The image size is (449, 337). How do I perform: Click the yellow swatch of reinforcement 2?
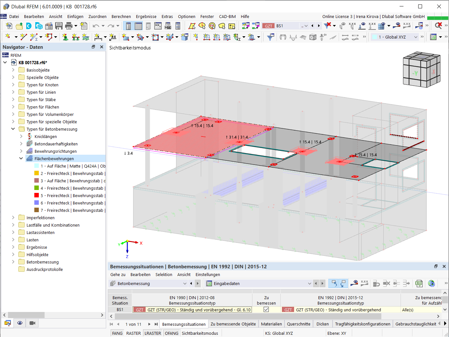(37, 173)
